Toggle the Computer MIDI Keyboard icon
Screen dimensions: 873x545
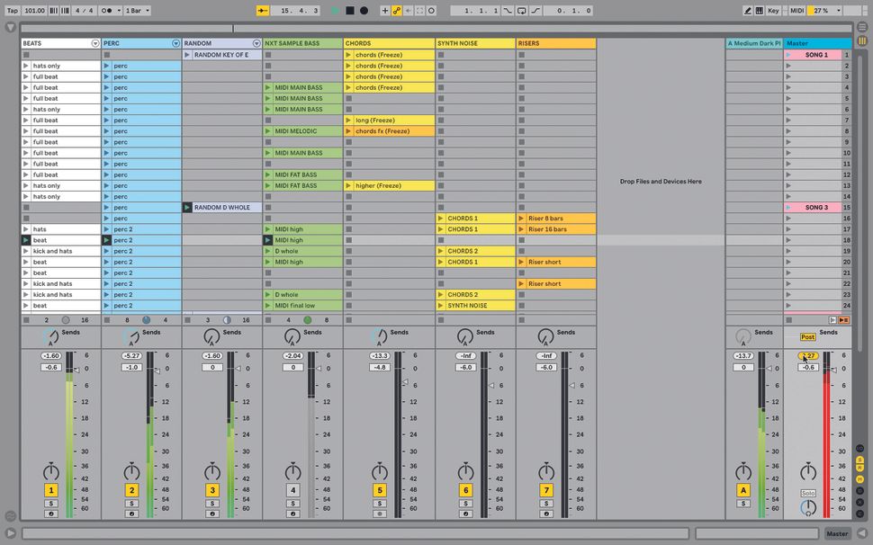pyautogui.click(x=759, y=10)
